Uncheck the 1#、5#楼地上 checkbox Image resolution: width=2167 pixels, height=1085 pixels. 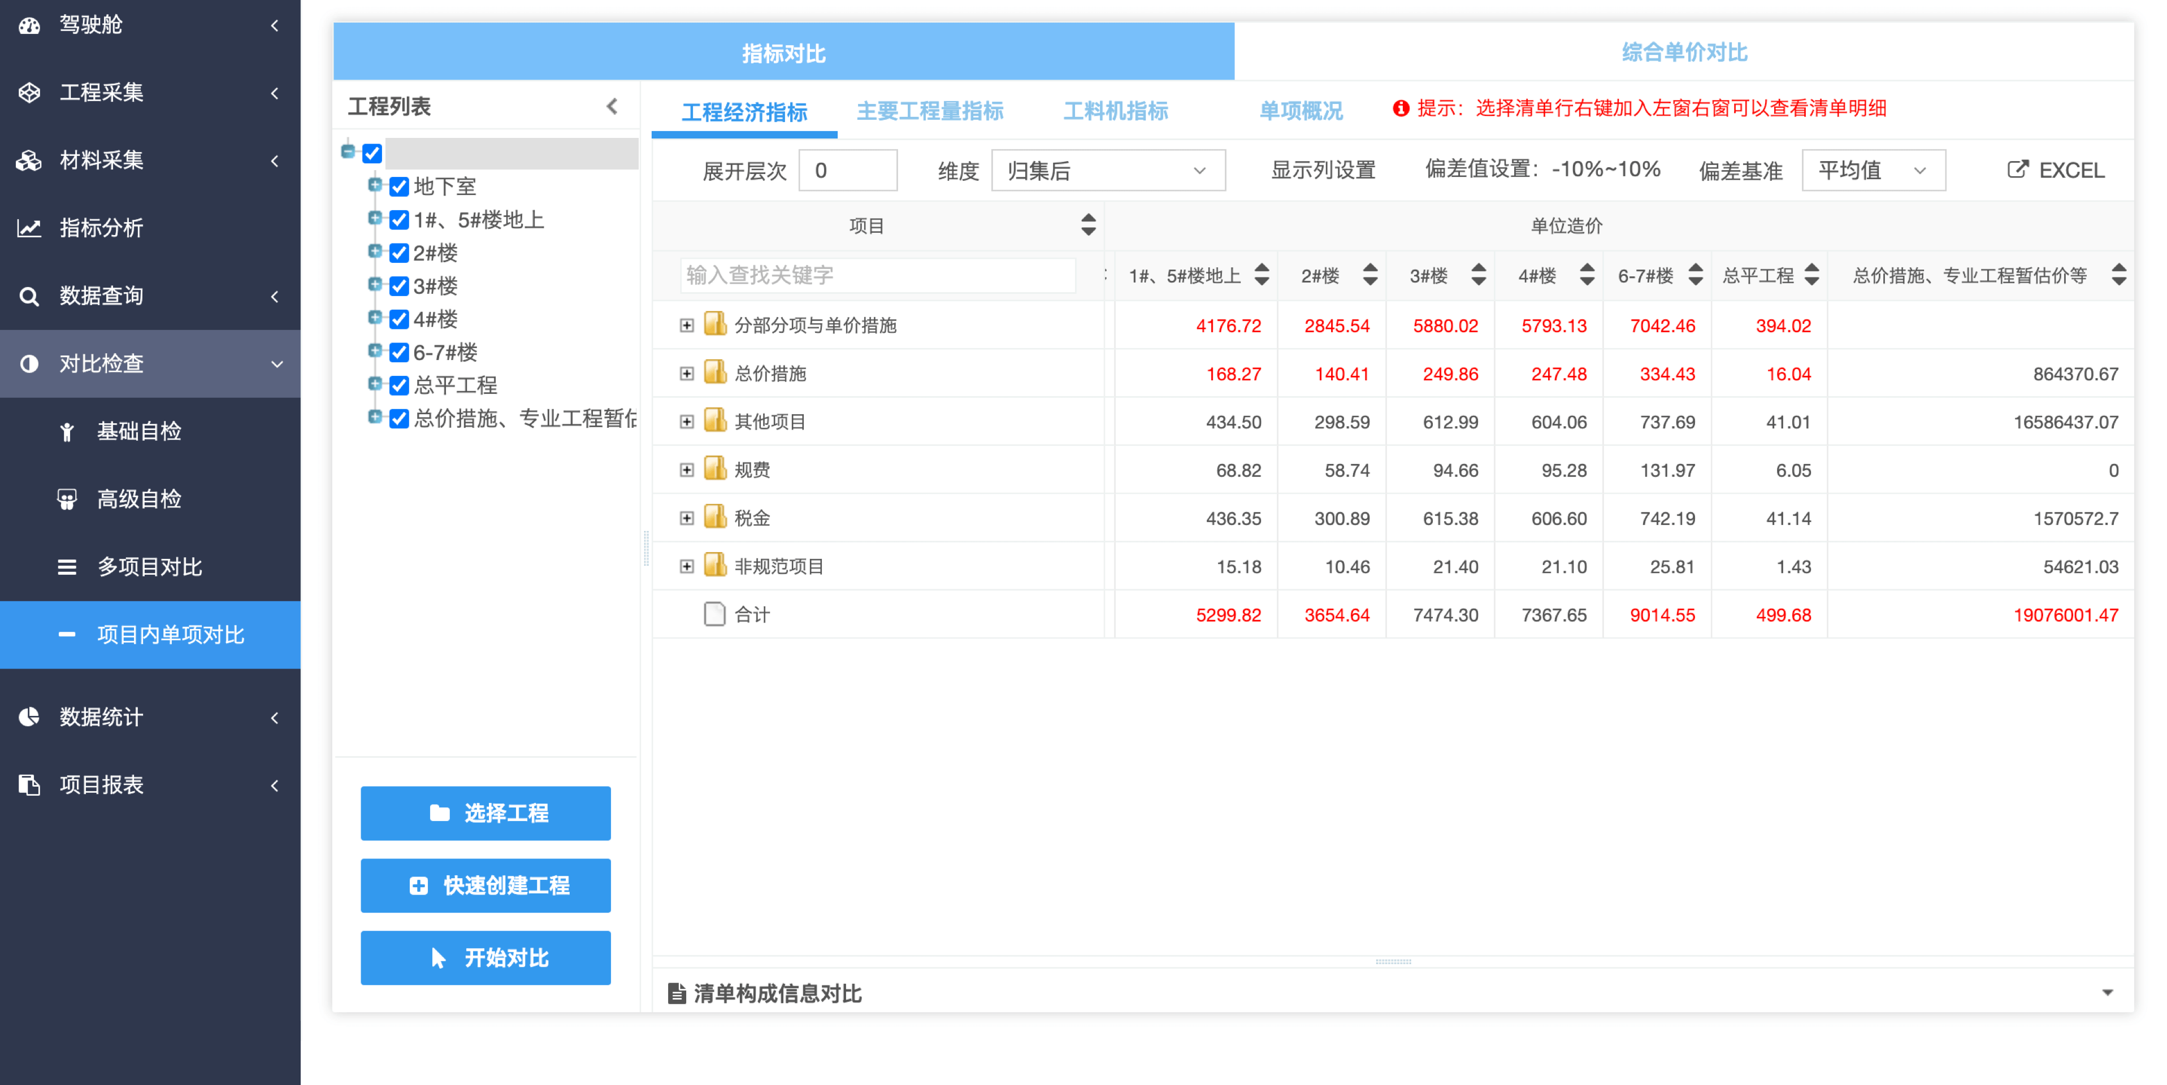point(400,220)
